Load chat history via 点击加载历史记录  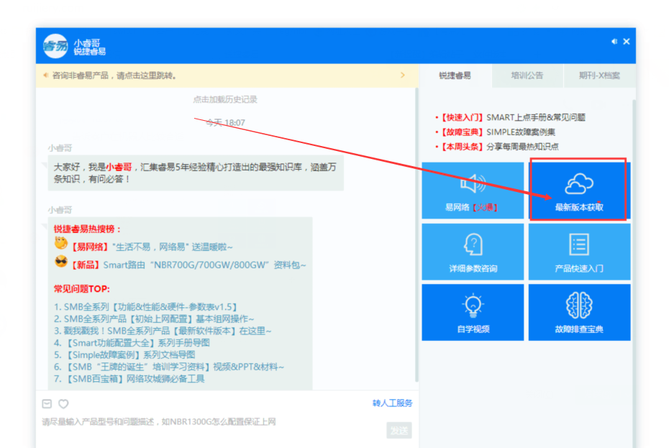225,99
